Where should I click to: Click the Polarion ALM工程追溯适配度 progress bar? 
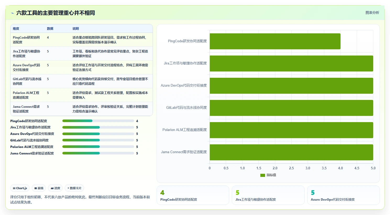[98, 147]
